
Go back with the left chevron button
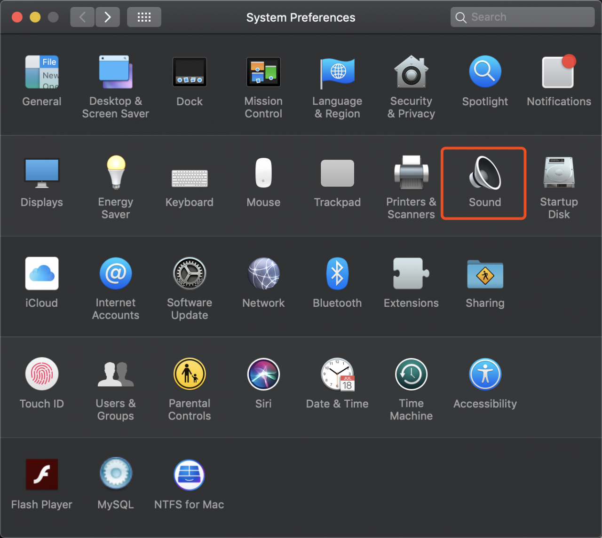[x=82, y=17]
